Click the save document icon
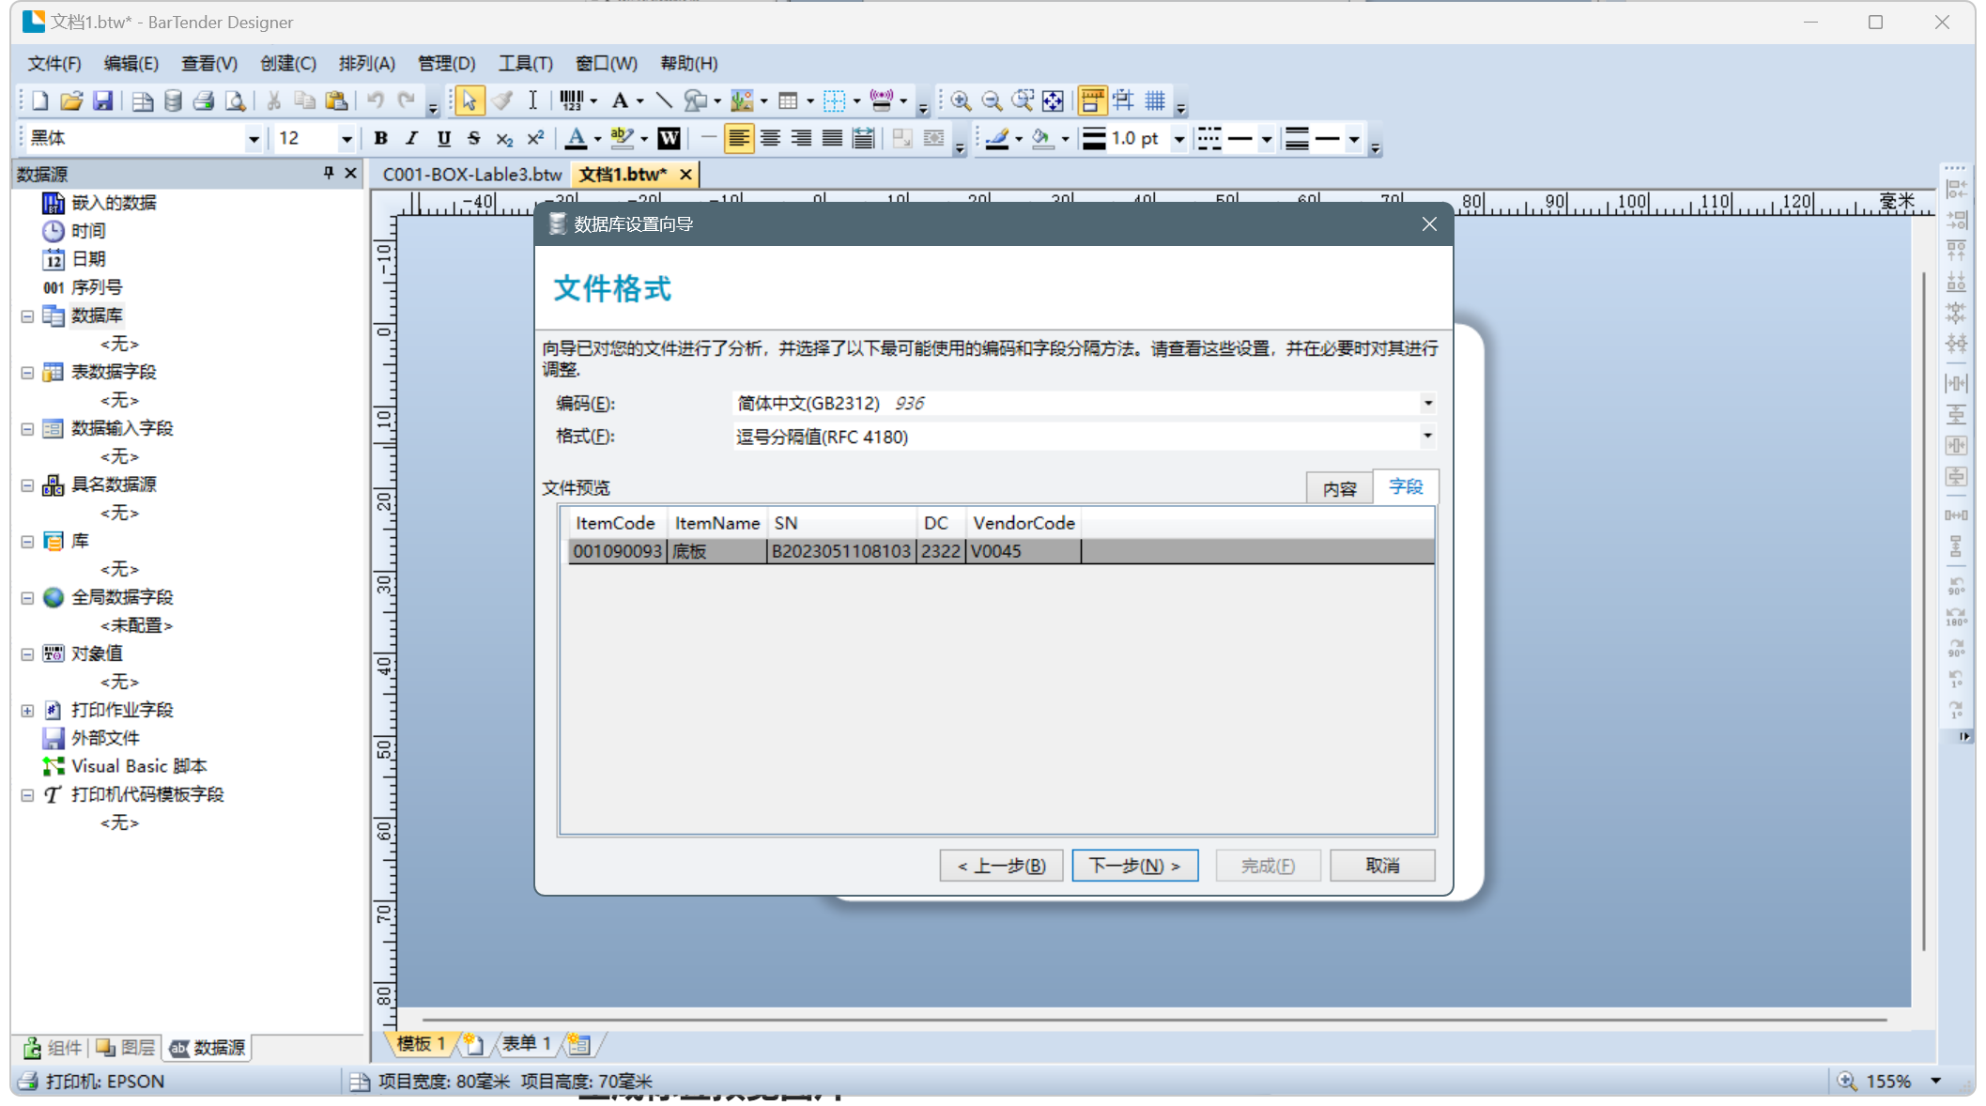The image size is (1986, 1106). click(x=103, y=100)
